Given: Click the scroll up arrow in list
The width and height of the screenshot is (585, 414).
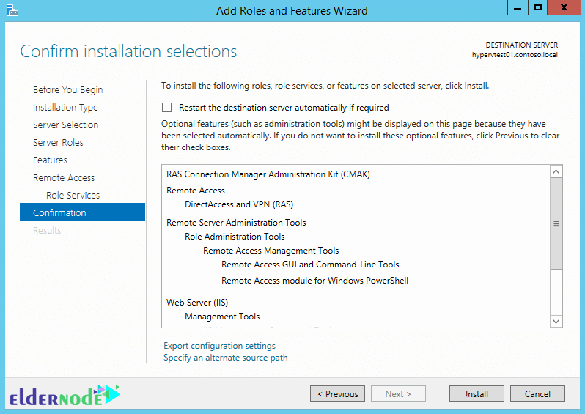Looking at the screenshot, I should tap(556, 171).
